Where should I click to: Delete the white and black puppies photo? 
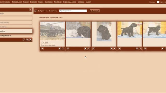coord(86,49)
